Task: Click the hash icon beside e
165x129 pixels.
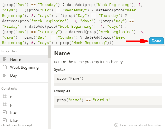Action: click(x=5, y=96)
